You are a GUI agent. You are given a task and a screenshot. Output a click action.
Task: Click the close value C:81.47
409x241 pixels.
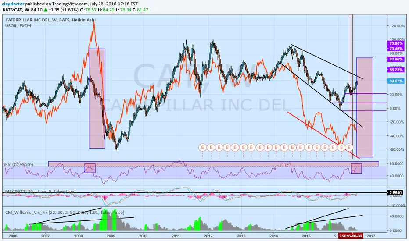coord(140,10)
